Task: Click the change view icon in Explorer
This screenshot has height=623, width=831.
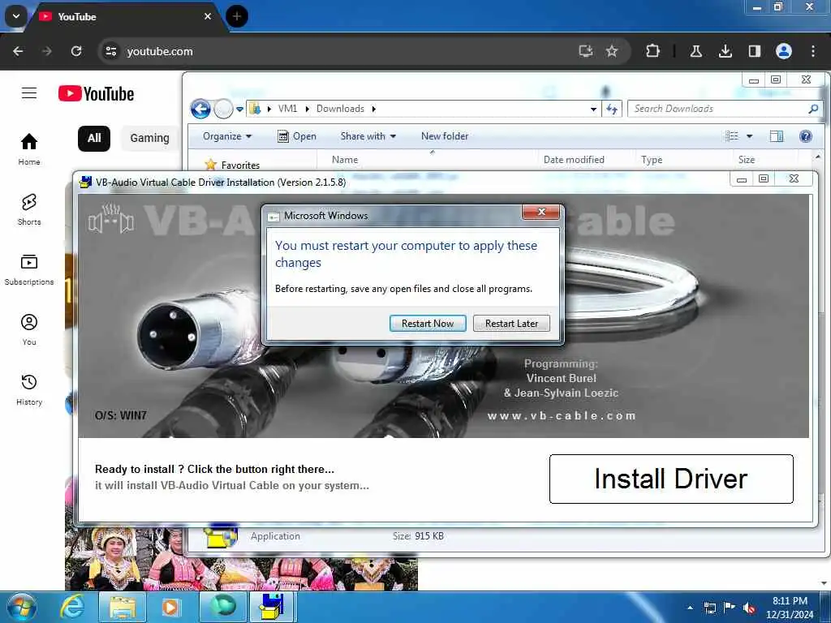Action: 732,136
